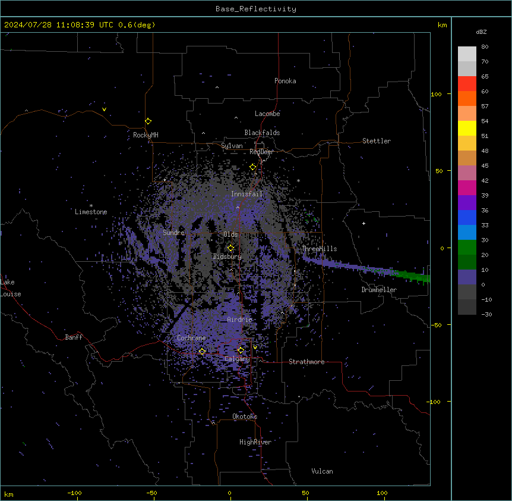
Task: Click the Olds label
Action: click(x=230, y=234)
